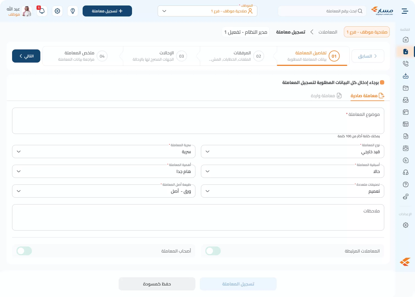The image size is (415, 297).
Task: Click the Masar logo in the header
Action: [x=382, y=11]
